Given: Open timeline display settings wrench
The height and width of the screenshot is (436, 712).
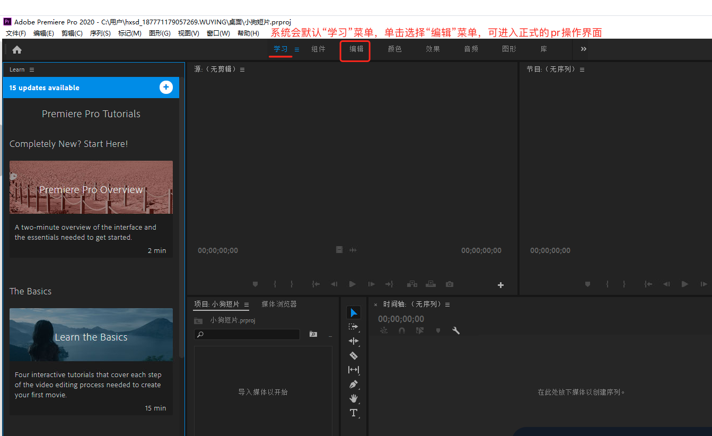Looking at the screenshot, I should (x=455, y=330).
